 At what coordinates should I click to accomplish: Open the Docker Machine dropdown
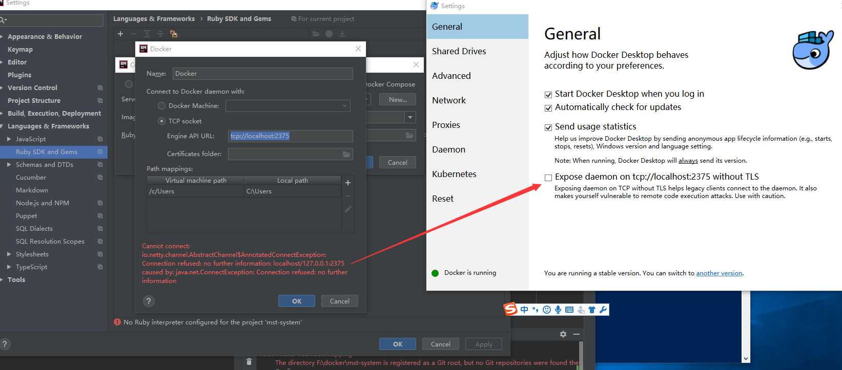point(344,106)
